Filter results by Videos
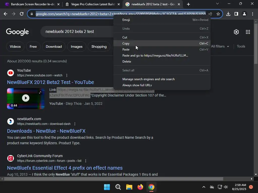Viewport: 258px width, 193px height. click(x=15, y=46)
